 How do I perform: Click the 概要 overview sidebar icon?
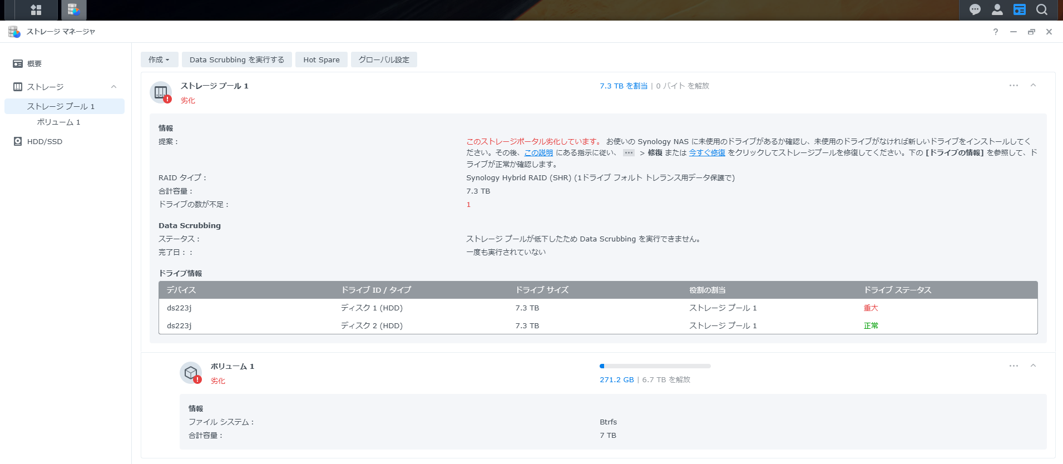pyautogui.click(x=18, y=63)
